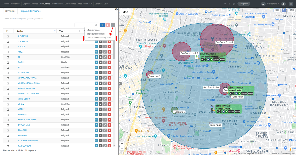Click the Fuera ruta 1 map label
The height and width of the screenshot is (155, 296).
pyautogui.click(x=155, y=76)
